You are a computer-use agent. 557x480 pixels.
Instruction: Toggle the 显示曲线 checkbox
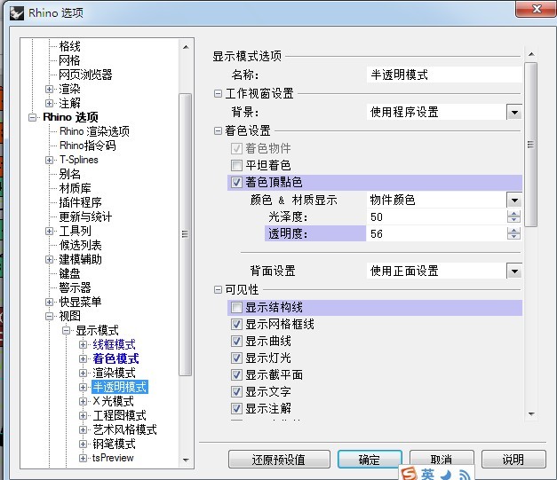pos(236,341)
